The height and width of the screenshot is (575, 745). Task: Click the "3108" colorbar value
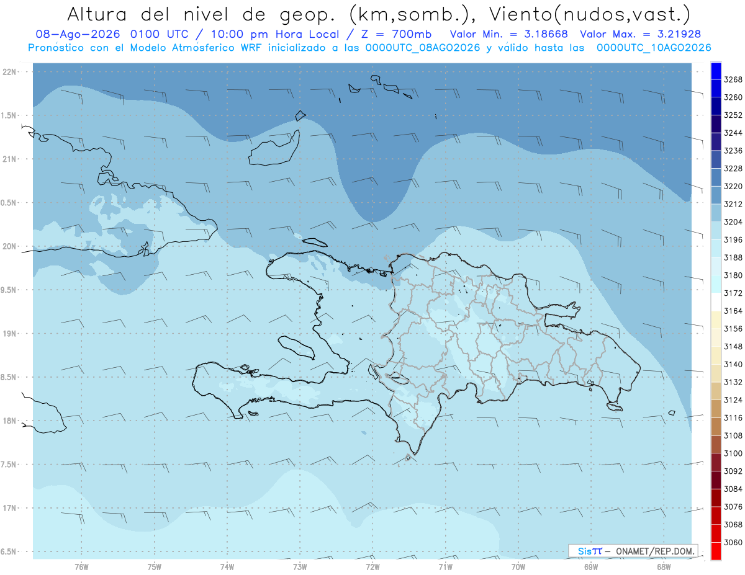pos(733,435)
